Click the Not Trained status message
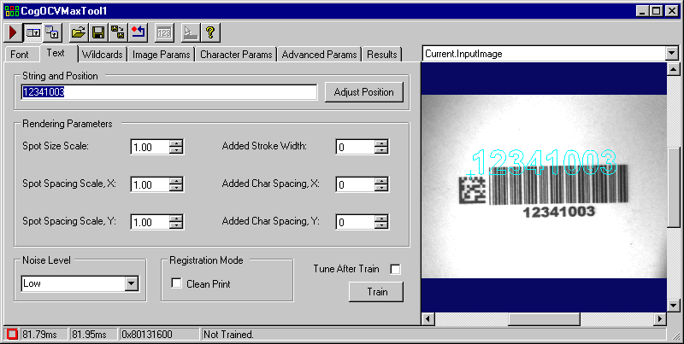684x344 pixels. [228, 335]
